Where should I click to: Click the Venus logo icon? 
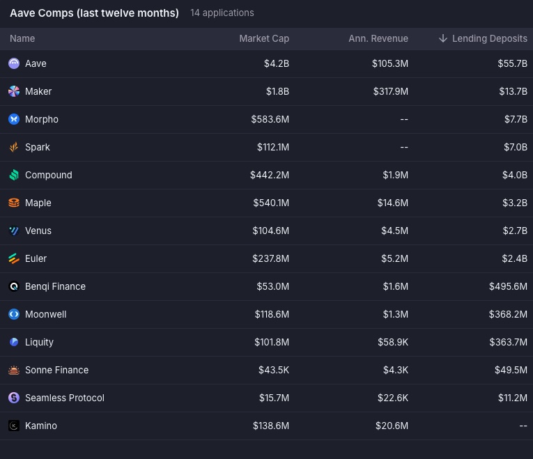click(x=14, y=231)
